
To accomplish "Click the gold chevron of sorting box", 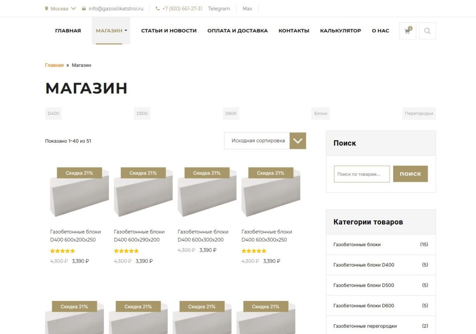I will tap(298, 141).
